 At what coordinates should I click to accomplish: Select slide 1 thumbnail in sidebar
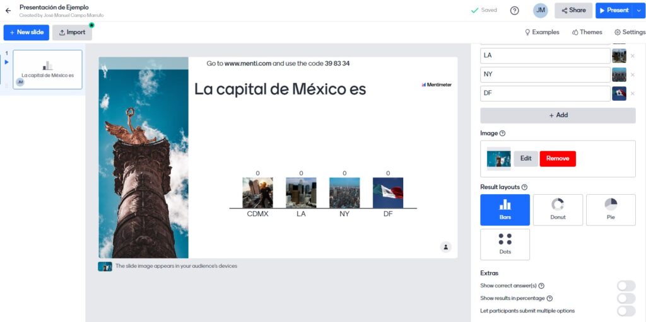[47, 69]
